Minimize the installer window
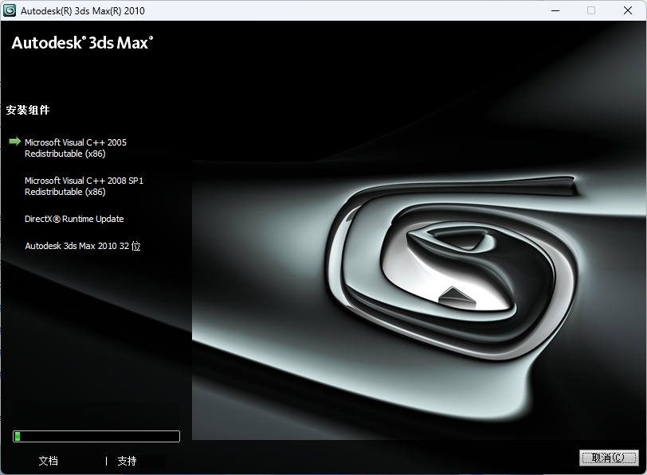 click(x=555, y=10)
